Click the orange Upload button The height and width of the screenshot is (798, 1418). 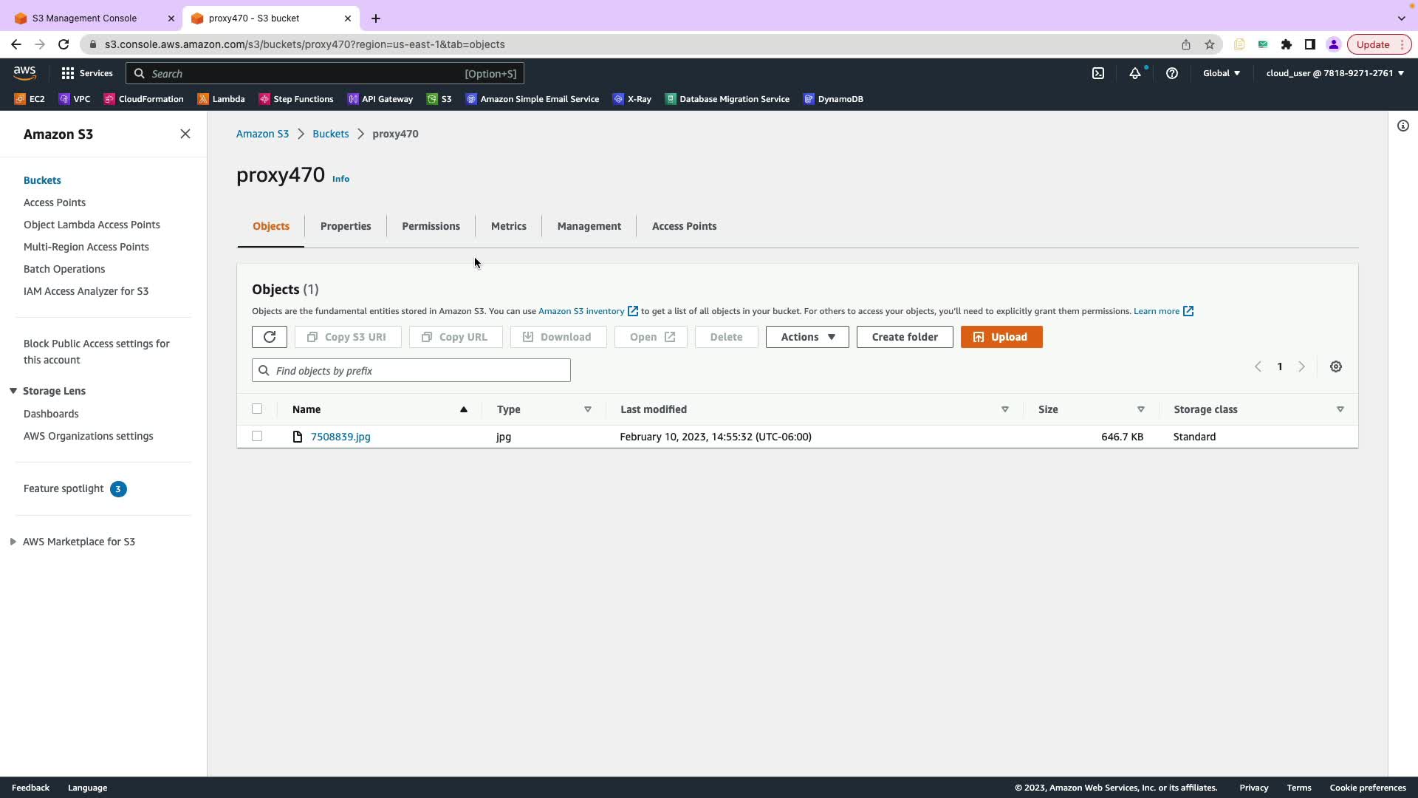1001,337
